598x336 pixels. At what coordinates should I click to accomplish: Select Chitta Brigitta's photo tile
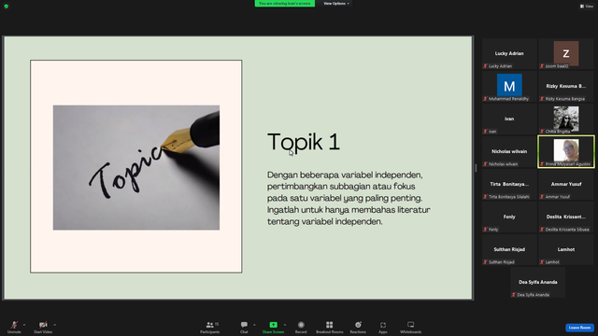pos(566,119)
